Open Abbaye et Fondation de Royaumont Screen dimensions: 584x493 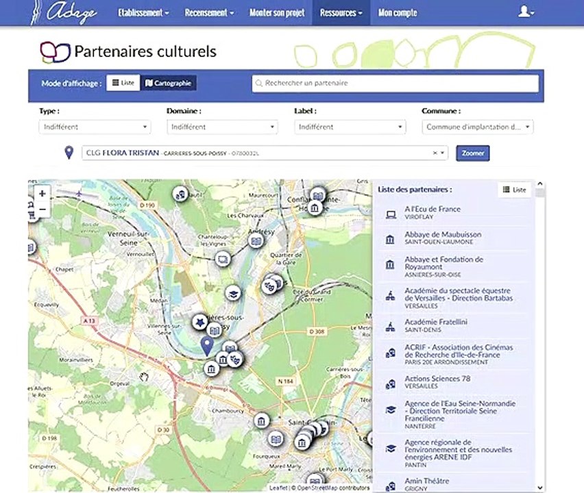click(x=444, y=266)
